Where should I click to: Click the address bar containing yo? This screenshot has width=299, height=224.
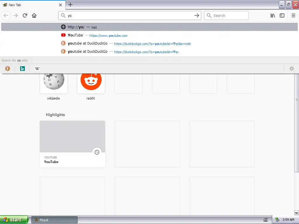pos(130,15)
